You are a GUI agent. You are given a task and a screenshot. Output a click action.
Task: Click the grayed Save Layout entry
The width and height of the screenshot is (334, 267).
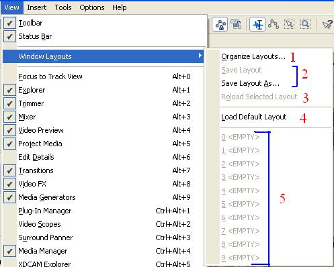tap(241, 70)
